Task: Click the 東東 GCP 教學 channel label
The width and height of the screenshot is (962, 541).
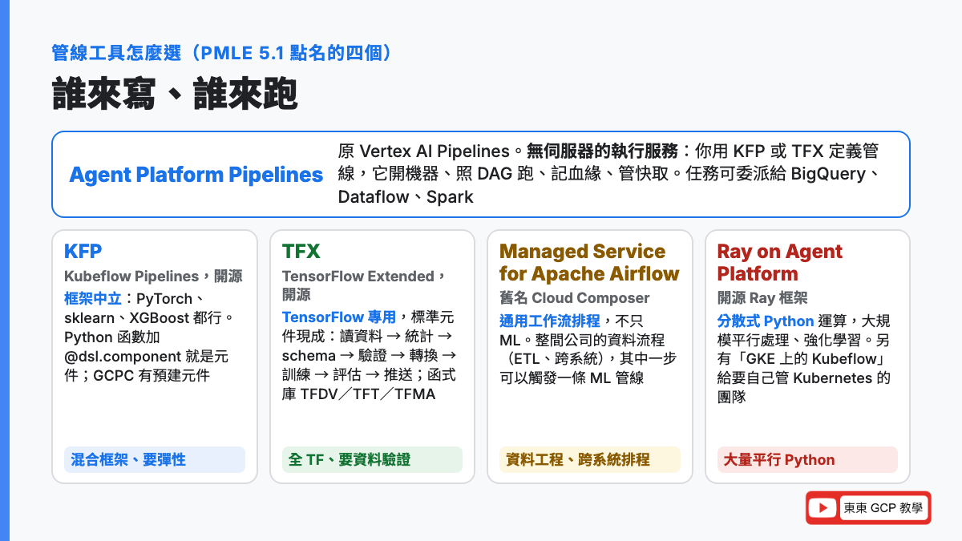Action: pyautogui.click(x=883, y=508)
